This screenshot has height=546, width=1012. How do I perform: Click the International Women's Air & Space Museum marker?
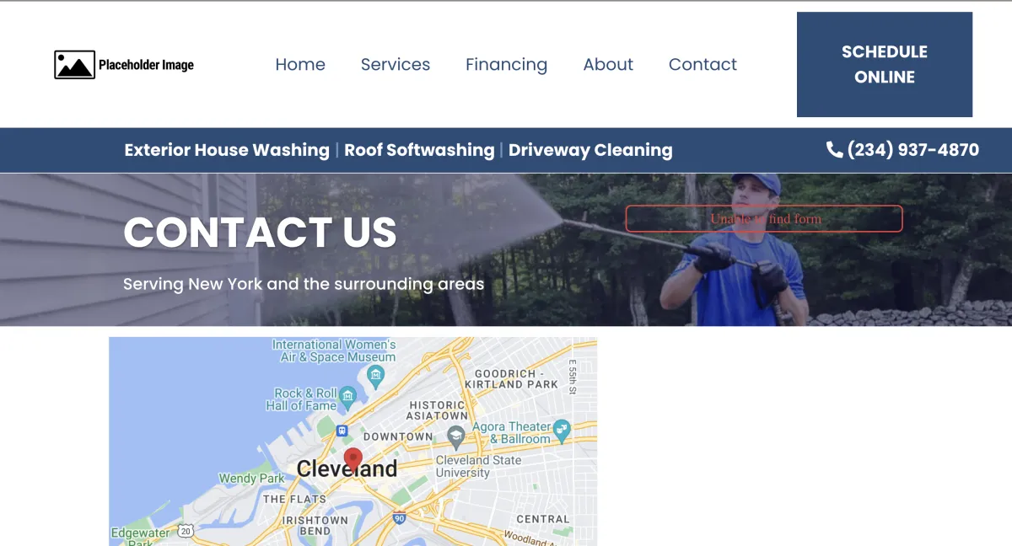tap(376, 374)
